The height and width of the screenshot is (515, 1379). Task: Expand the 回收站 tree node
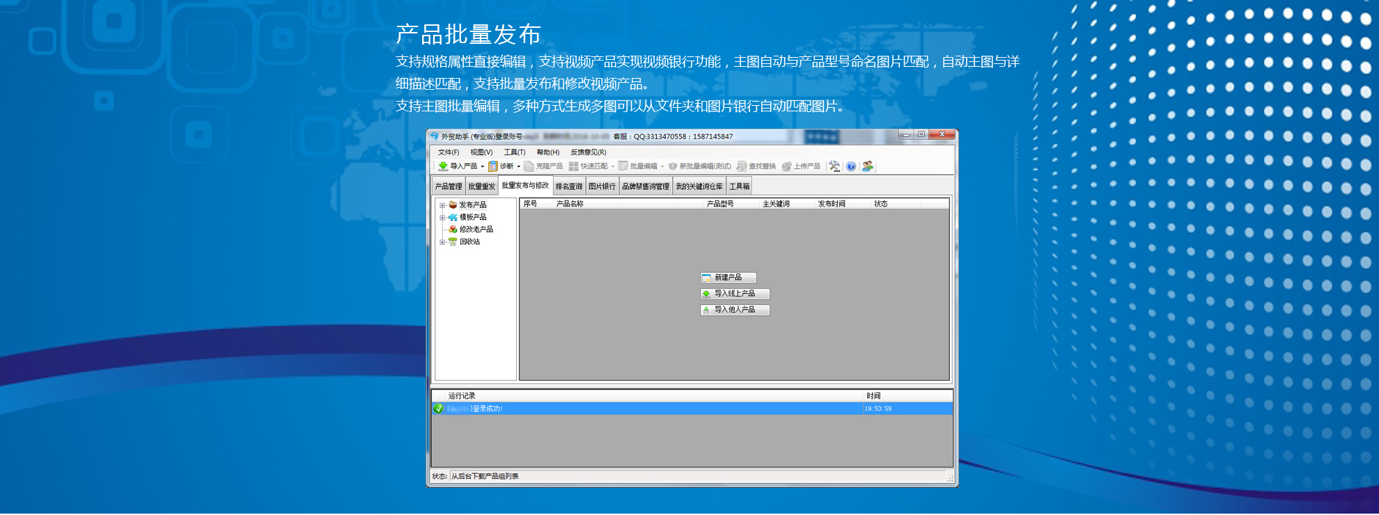coord(442,242)
